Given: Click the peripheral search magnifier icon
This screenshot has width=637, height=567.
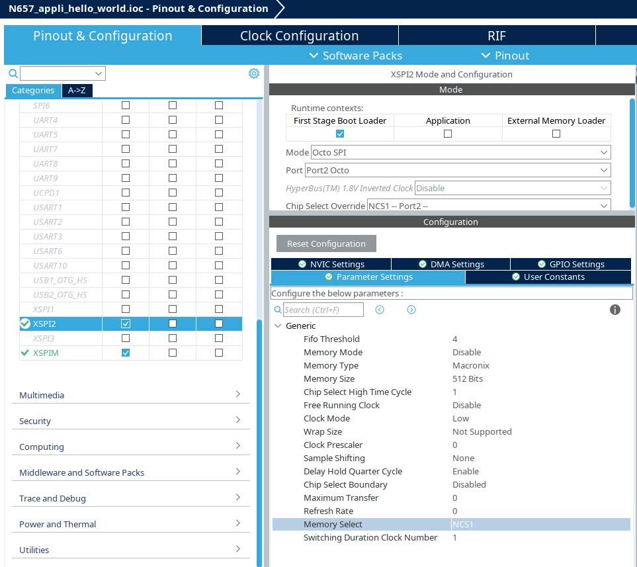Looking at the screenshot, I should (13, 73).
